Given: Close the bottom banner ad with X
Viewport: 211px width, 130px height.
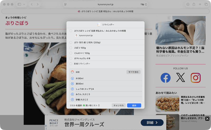Looking at the screenshot, I should [x=207, y=119].
